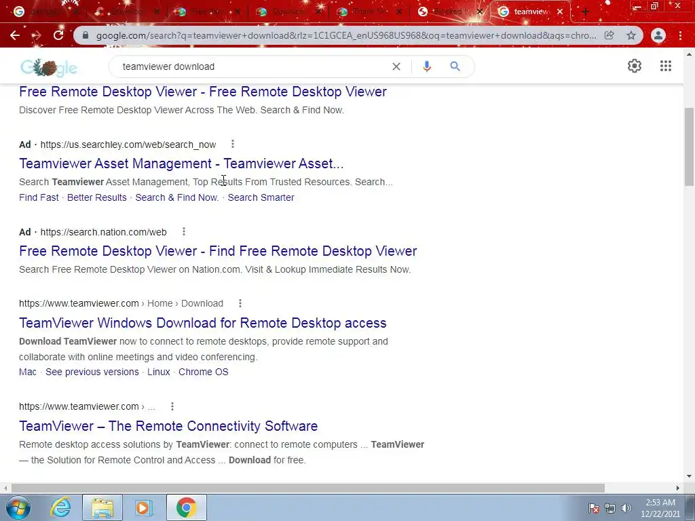The image size is (695, 521).
Task: Open options for teamviewer.com Download result
Action: 240,303
